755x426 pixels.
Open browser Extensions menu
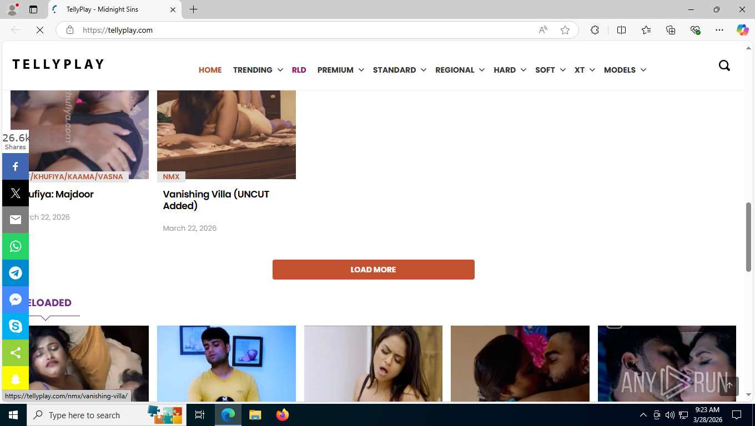coord(595,30)
